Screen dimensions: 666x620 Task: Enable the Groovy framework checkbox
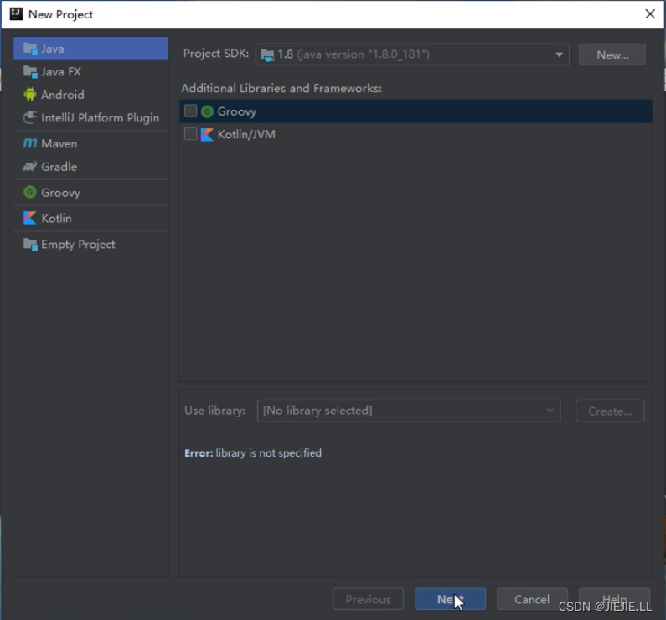(190, 111)
